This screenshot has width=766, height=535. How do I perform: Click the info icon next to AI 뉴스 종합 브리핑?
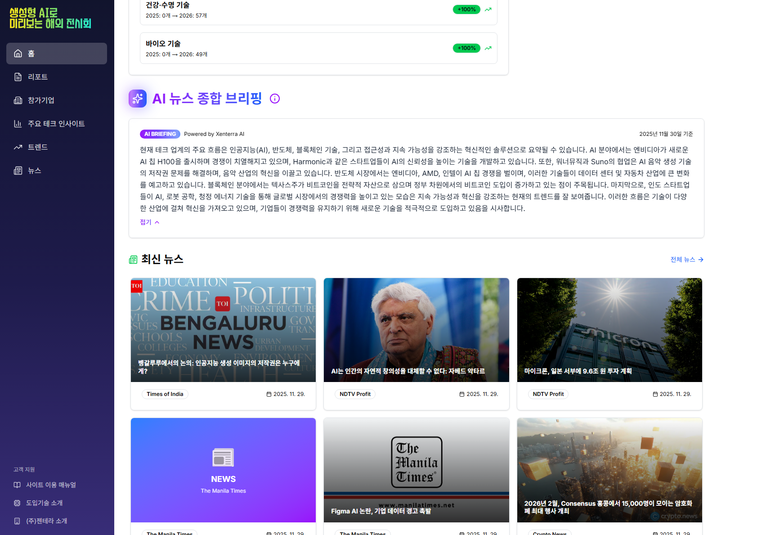coord(275,99)
